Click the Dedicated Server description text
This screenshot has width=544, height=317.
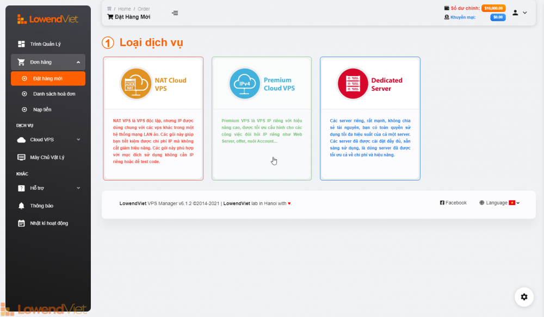click(370, 138)
